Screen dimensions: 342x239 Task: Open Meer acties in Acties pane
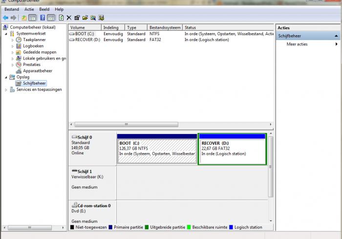tap(297, 44)
